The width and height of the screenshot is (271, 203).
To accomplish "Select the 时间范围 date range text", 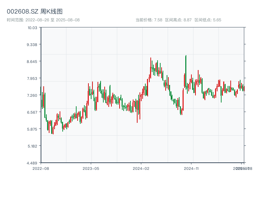I will point(43,20).
